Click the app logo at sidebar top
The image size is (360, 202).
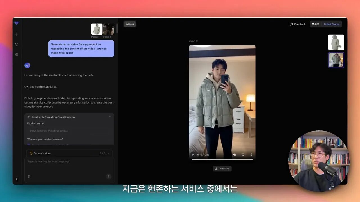[16, 23]
